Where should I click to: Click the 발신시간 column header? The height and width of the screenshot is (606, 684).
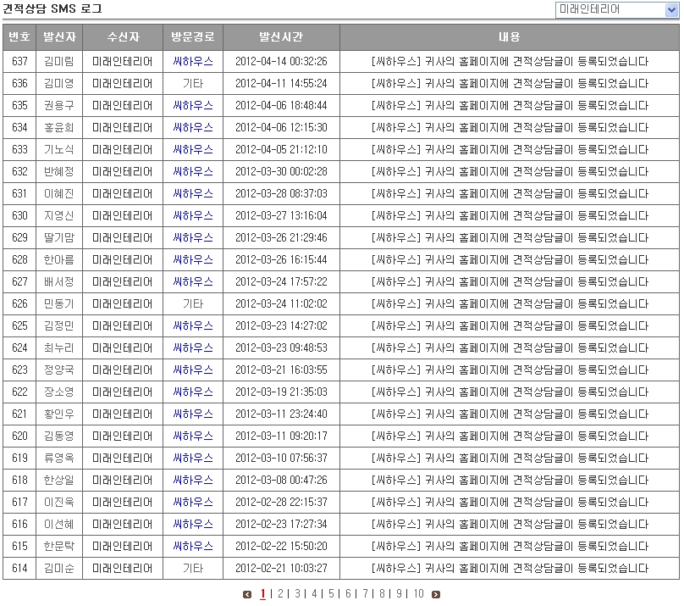coord(281,37)
